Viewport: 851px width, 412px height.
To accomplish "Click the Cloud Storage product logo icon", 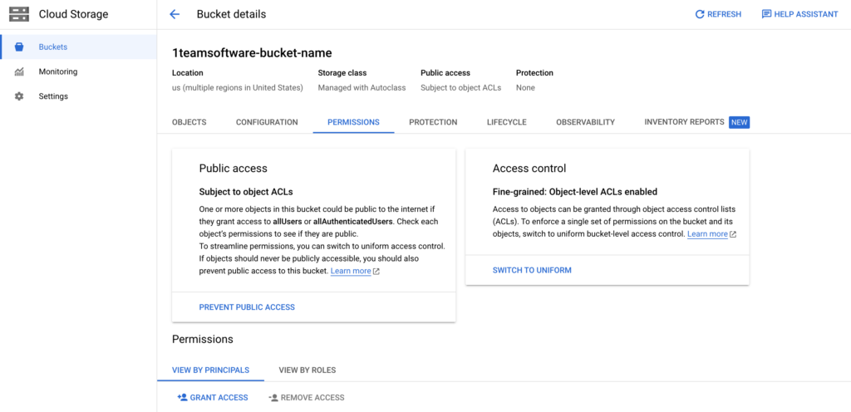I will coord(19,14).
